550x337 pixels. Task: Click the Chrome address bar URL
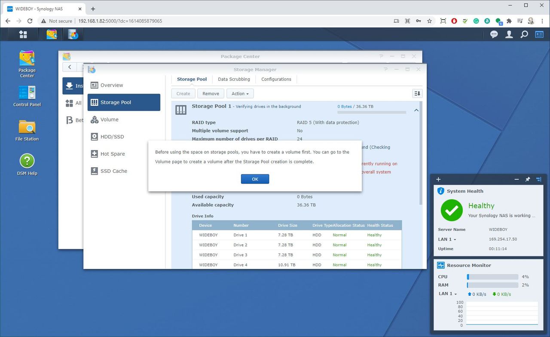coord(120,21)
